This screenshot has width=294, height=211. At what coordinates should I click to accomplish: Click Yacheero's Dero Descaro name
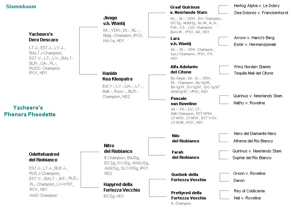coord(43,37)
